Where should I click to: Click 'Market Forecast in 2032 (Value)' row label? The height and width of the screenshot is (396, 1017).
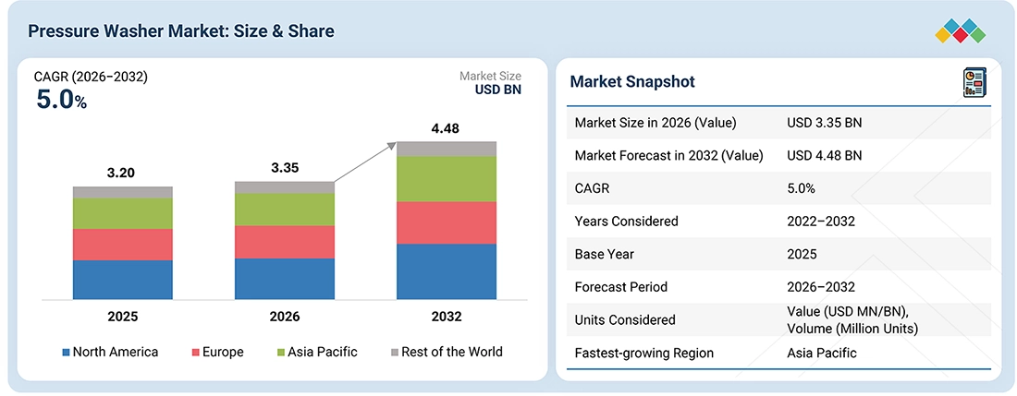point(668,155)
